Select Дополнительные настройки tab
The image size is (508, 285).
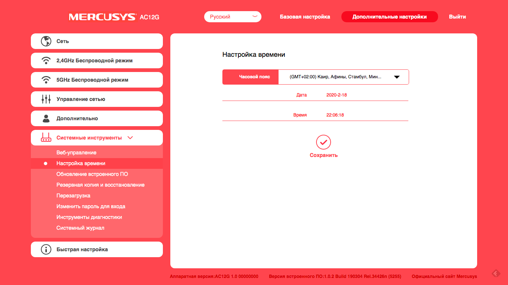pyautogui.click(x=389, y=17)
